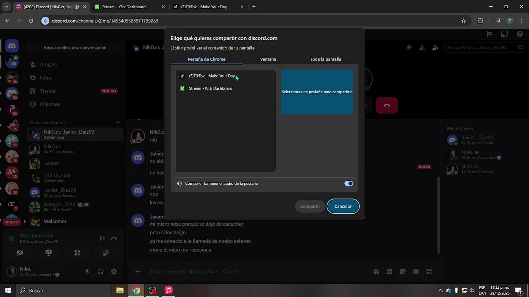Open the Discord home icon in server list

pos(12,46)
